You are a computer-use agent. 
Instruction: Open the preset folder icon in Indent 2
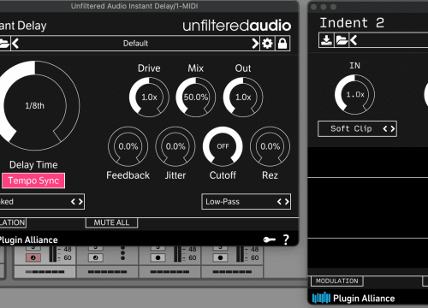pyautogui.click(x=342, y=40)
